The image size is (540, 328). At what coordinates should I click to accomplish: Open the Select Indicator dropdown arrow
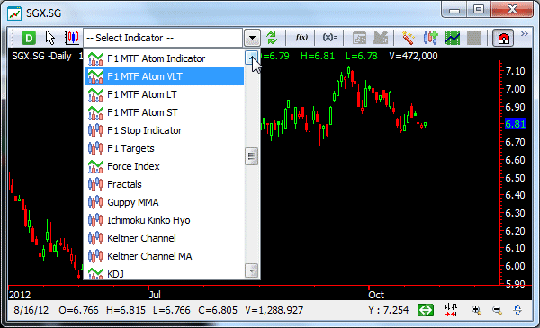pos(252,38)
